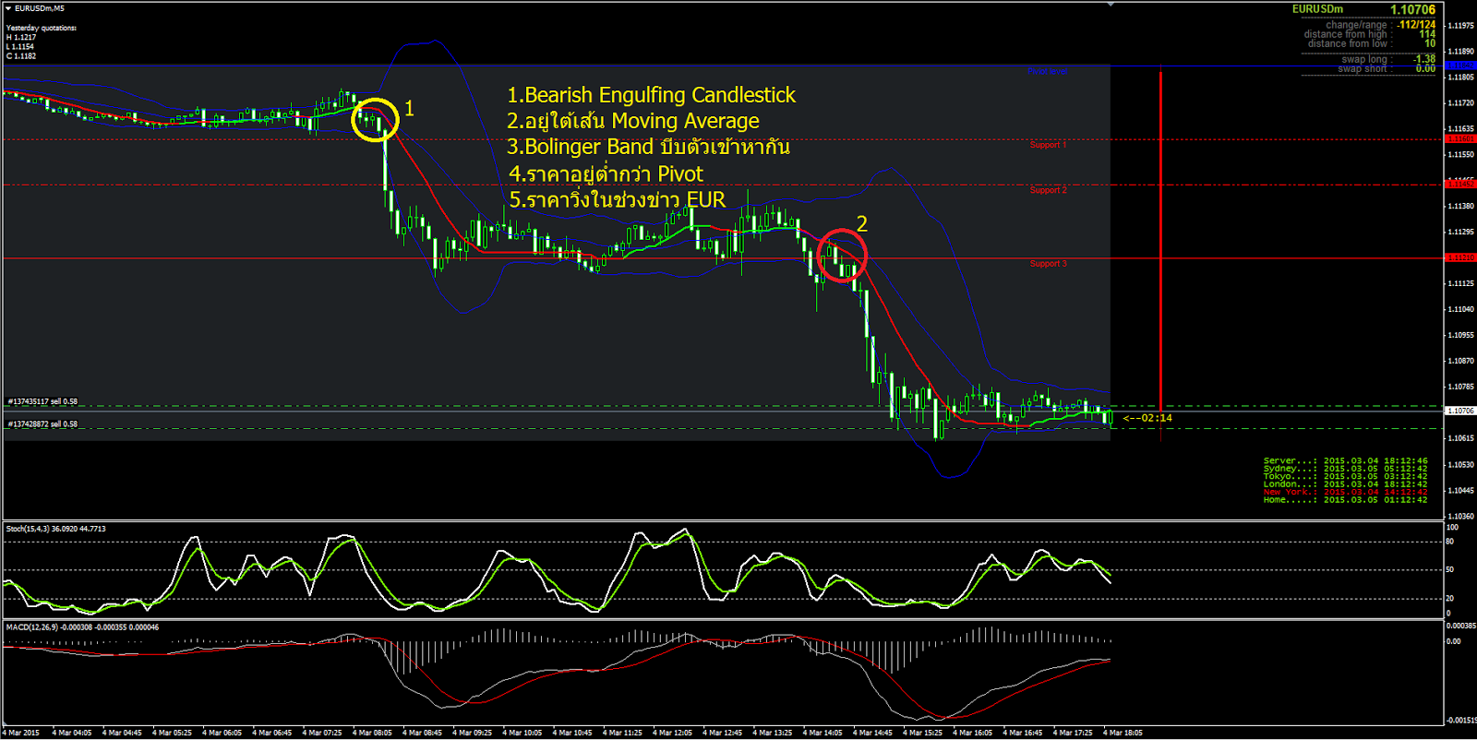The height and width of the screenshot is (740, 1477).
Task: Click the red New York time row
Action: click(x=1345, y=492)
